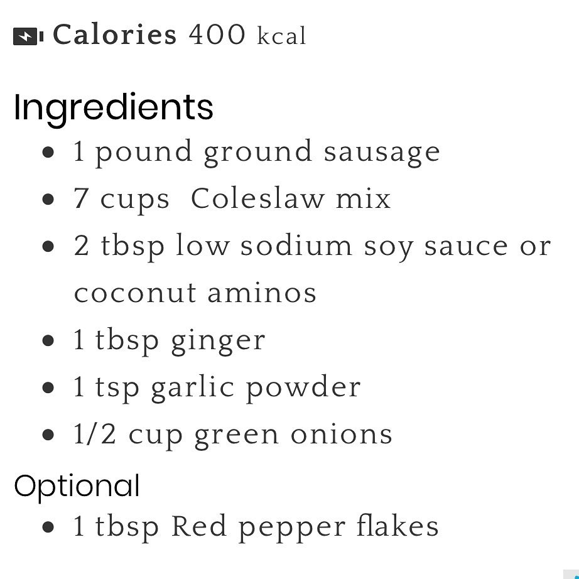Click the bullet before ginger
This screenshot has height=579, width=579.
48,341
